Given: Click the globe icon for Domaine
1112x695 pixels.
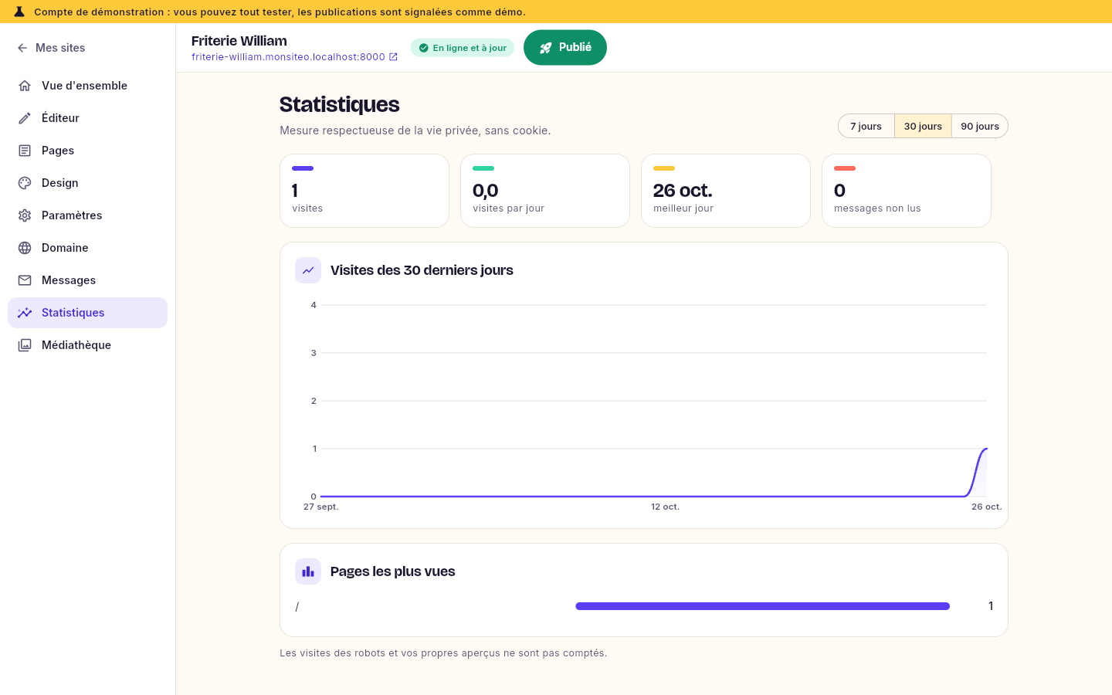Looking at the screenshot, I should tap(25, 248).
